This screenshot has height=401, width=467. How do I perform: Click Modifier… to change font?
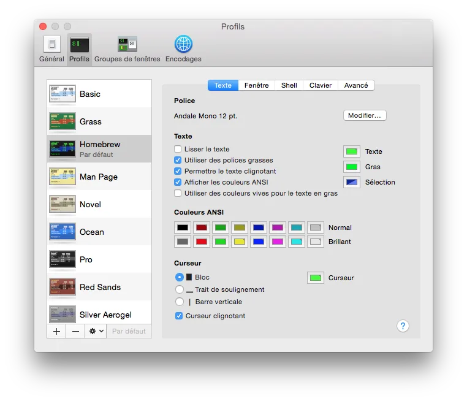click(x=365, y=115)
